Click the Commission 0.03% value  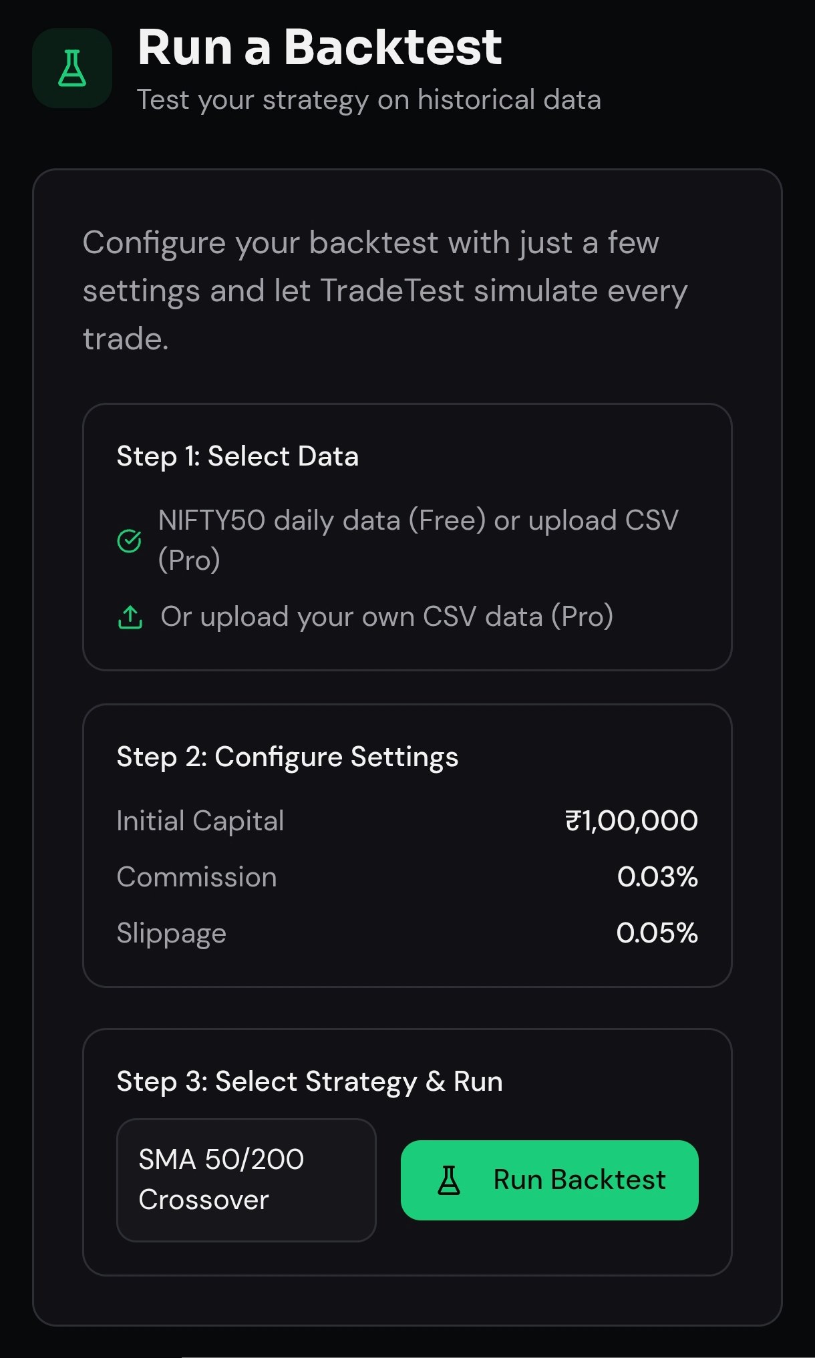[658, 876]
